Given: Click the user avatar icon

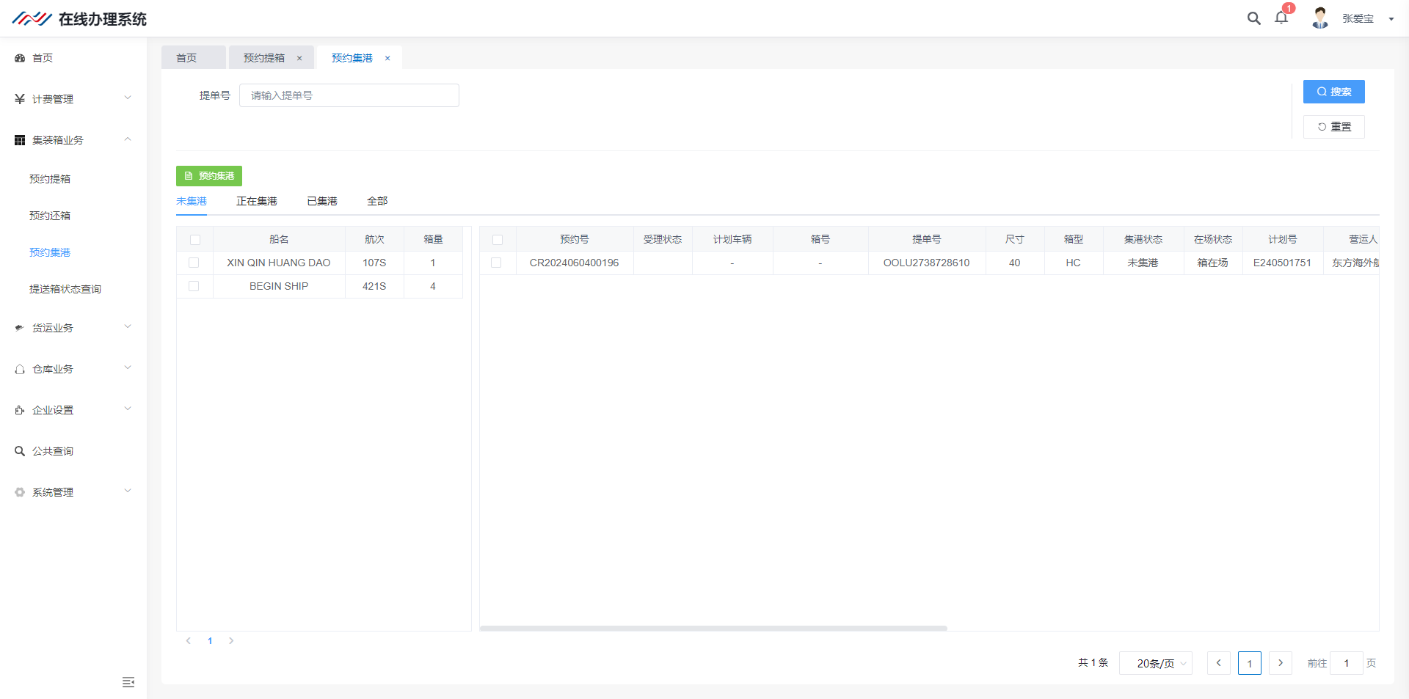Looking at the screenshot, I should click(1320, 18).
